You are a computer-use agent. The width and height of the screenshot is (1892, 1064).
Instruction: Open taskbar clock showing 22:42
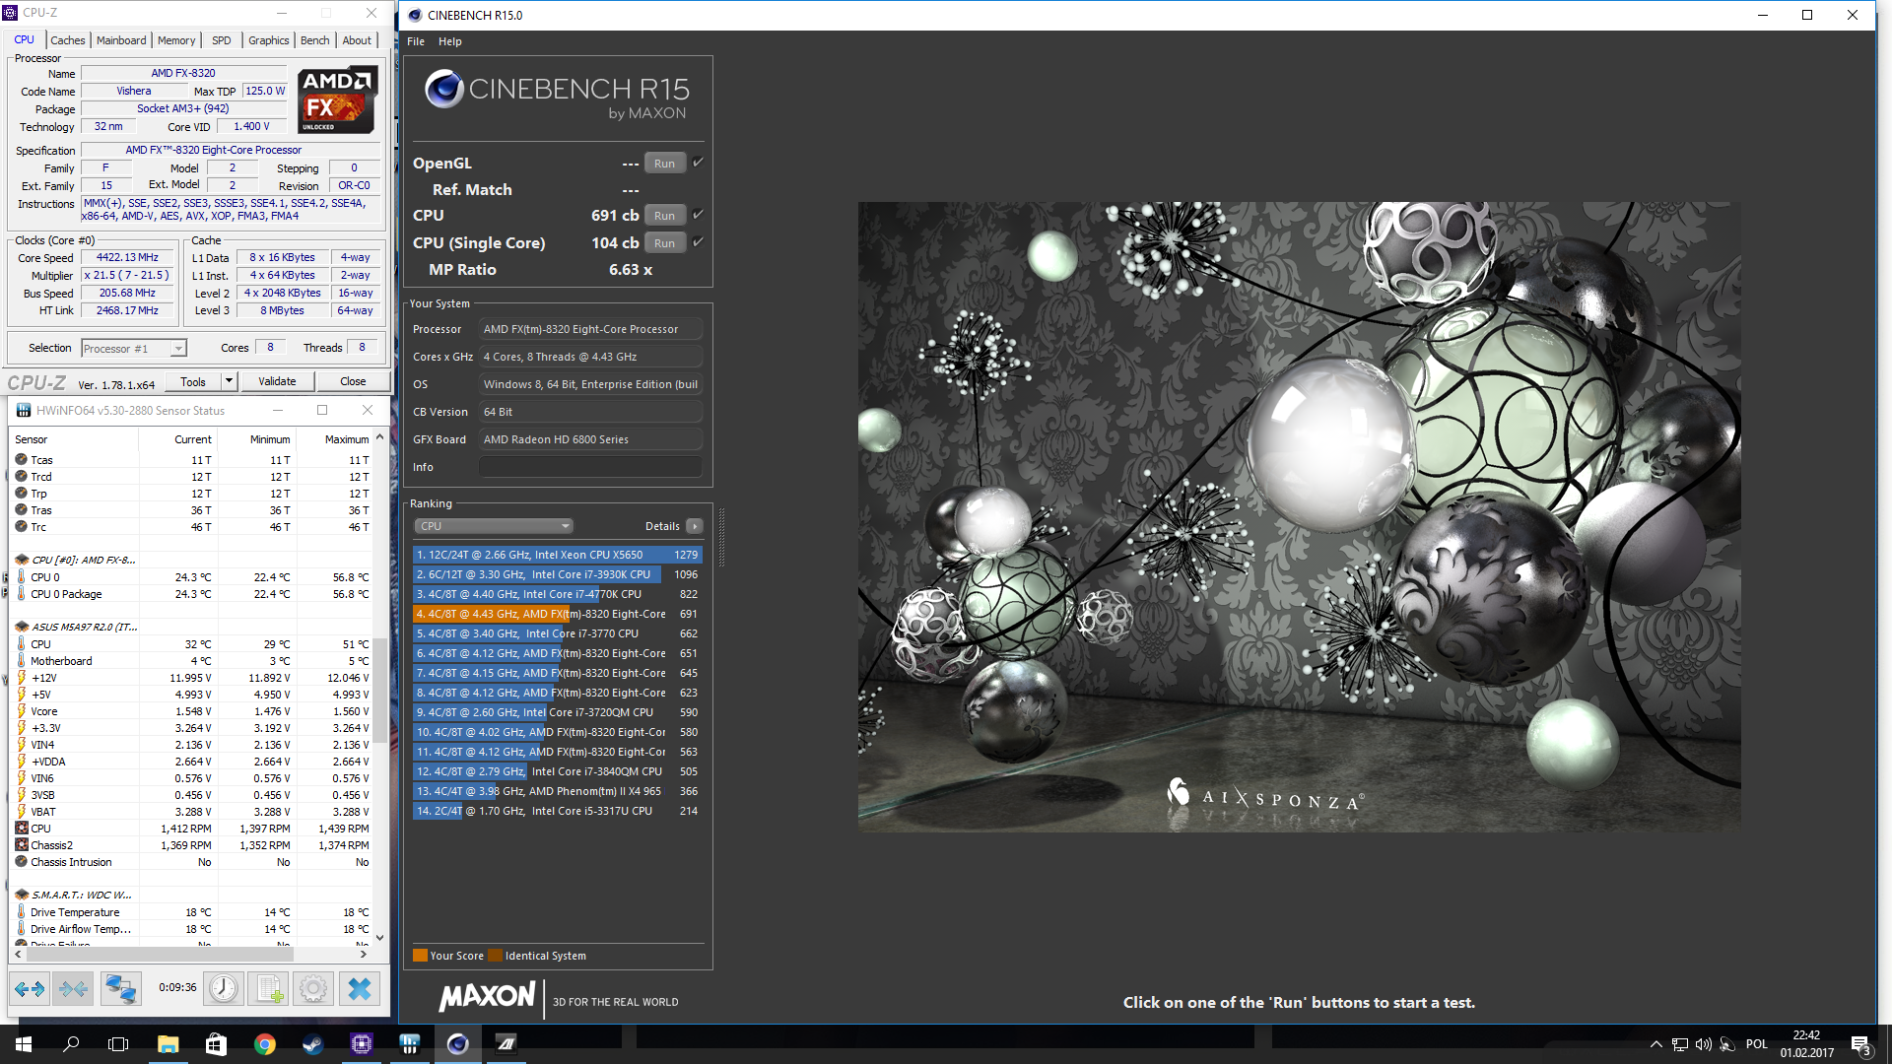[1806, 1044]
